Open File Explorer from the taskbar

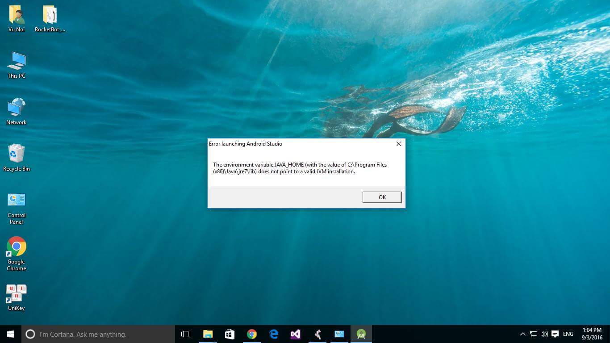[x=208, y=334]
